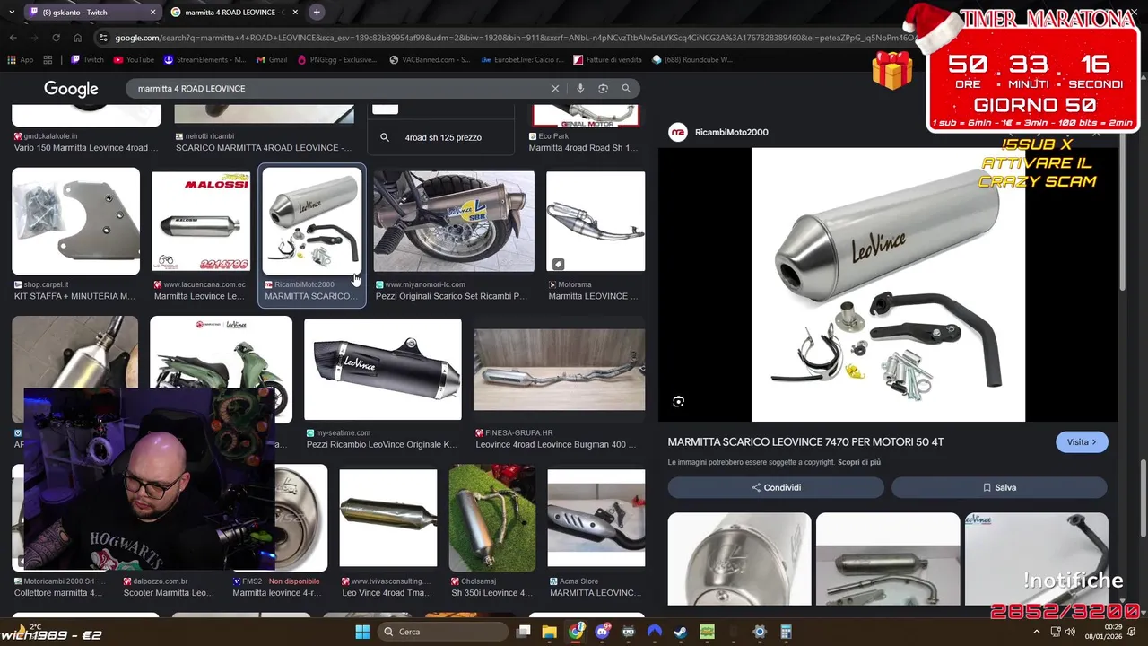Reload the page in Chrome

point(56,38)
